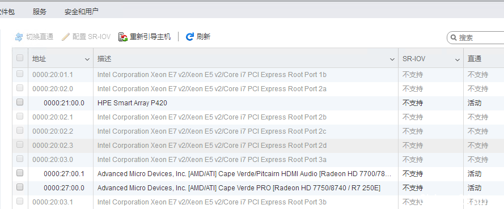504x209 pixels.
Task: Click the magnifier icon in search box
Action: (454, 37)
